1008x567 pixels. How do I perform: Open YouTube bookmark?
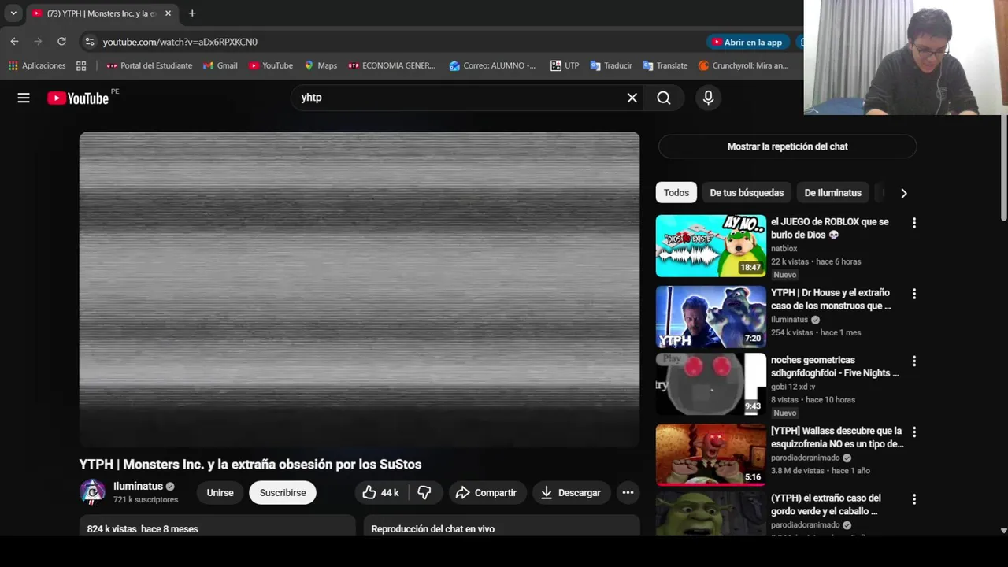click(270, 65)
